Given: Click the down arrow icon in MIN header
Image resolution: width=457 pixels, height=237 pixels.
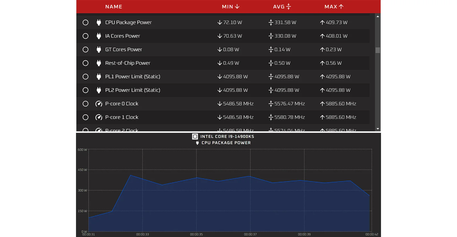Looking at the screenshot, I should [237, 6].
